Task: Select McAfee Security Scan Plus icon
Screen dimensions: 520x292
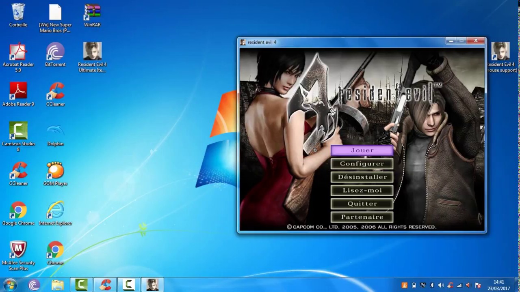Action: click(18, 256)
